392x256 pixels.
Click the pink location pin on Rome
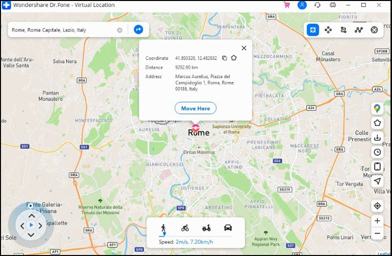[196, 128]
